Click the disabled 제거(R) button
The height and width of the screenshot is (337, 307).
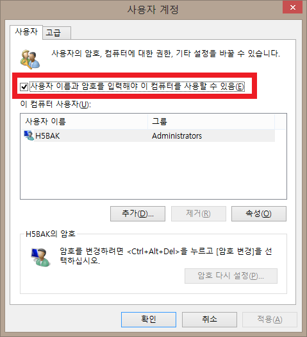[x=199, y=214]
